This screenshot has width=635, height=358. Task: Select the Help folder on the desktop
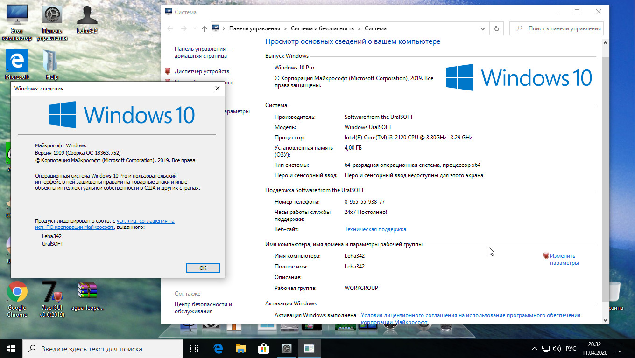pyautogui.click(x=52, y=65)
